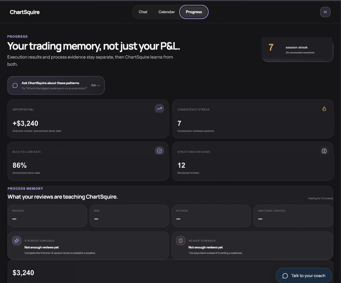Switch to the Calendar tab
This screenshot has height=283, width=341.
tap(166, 12)
